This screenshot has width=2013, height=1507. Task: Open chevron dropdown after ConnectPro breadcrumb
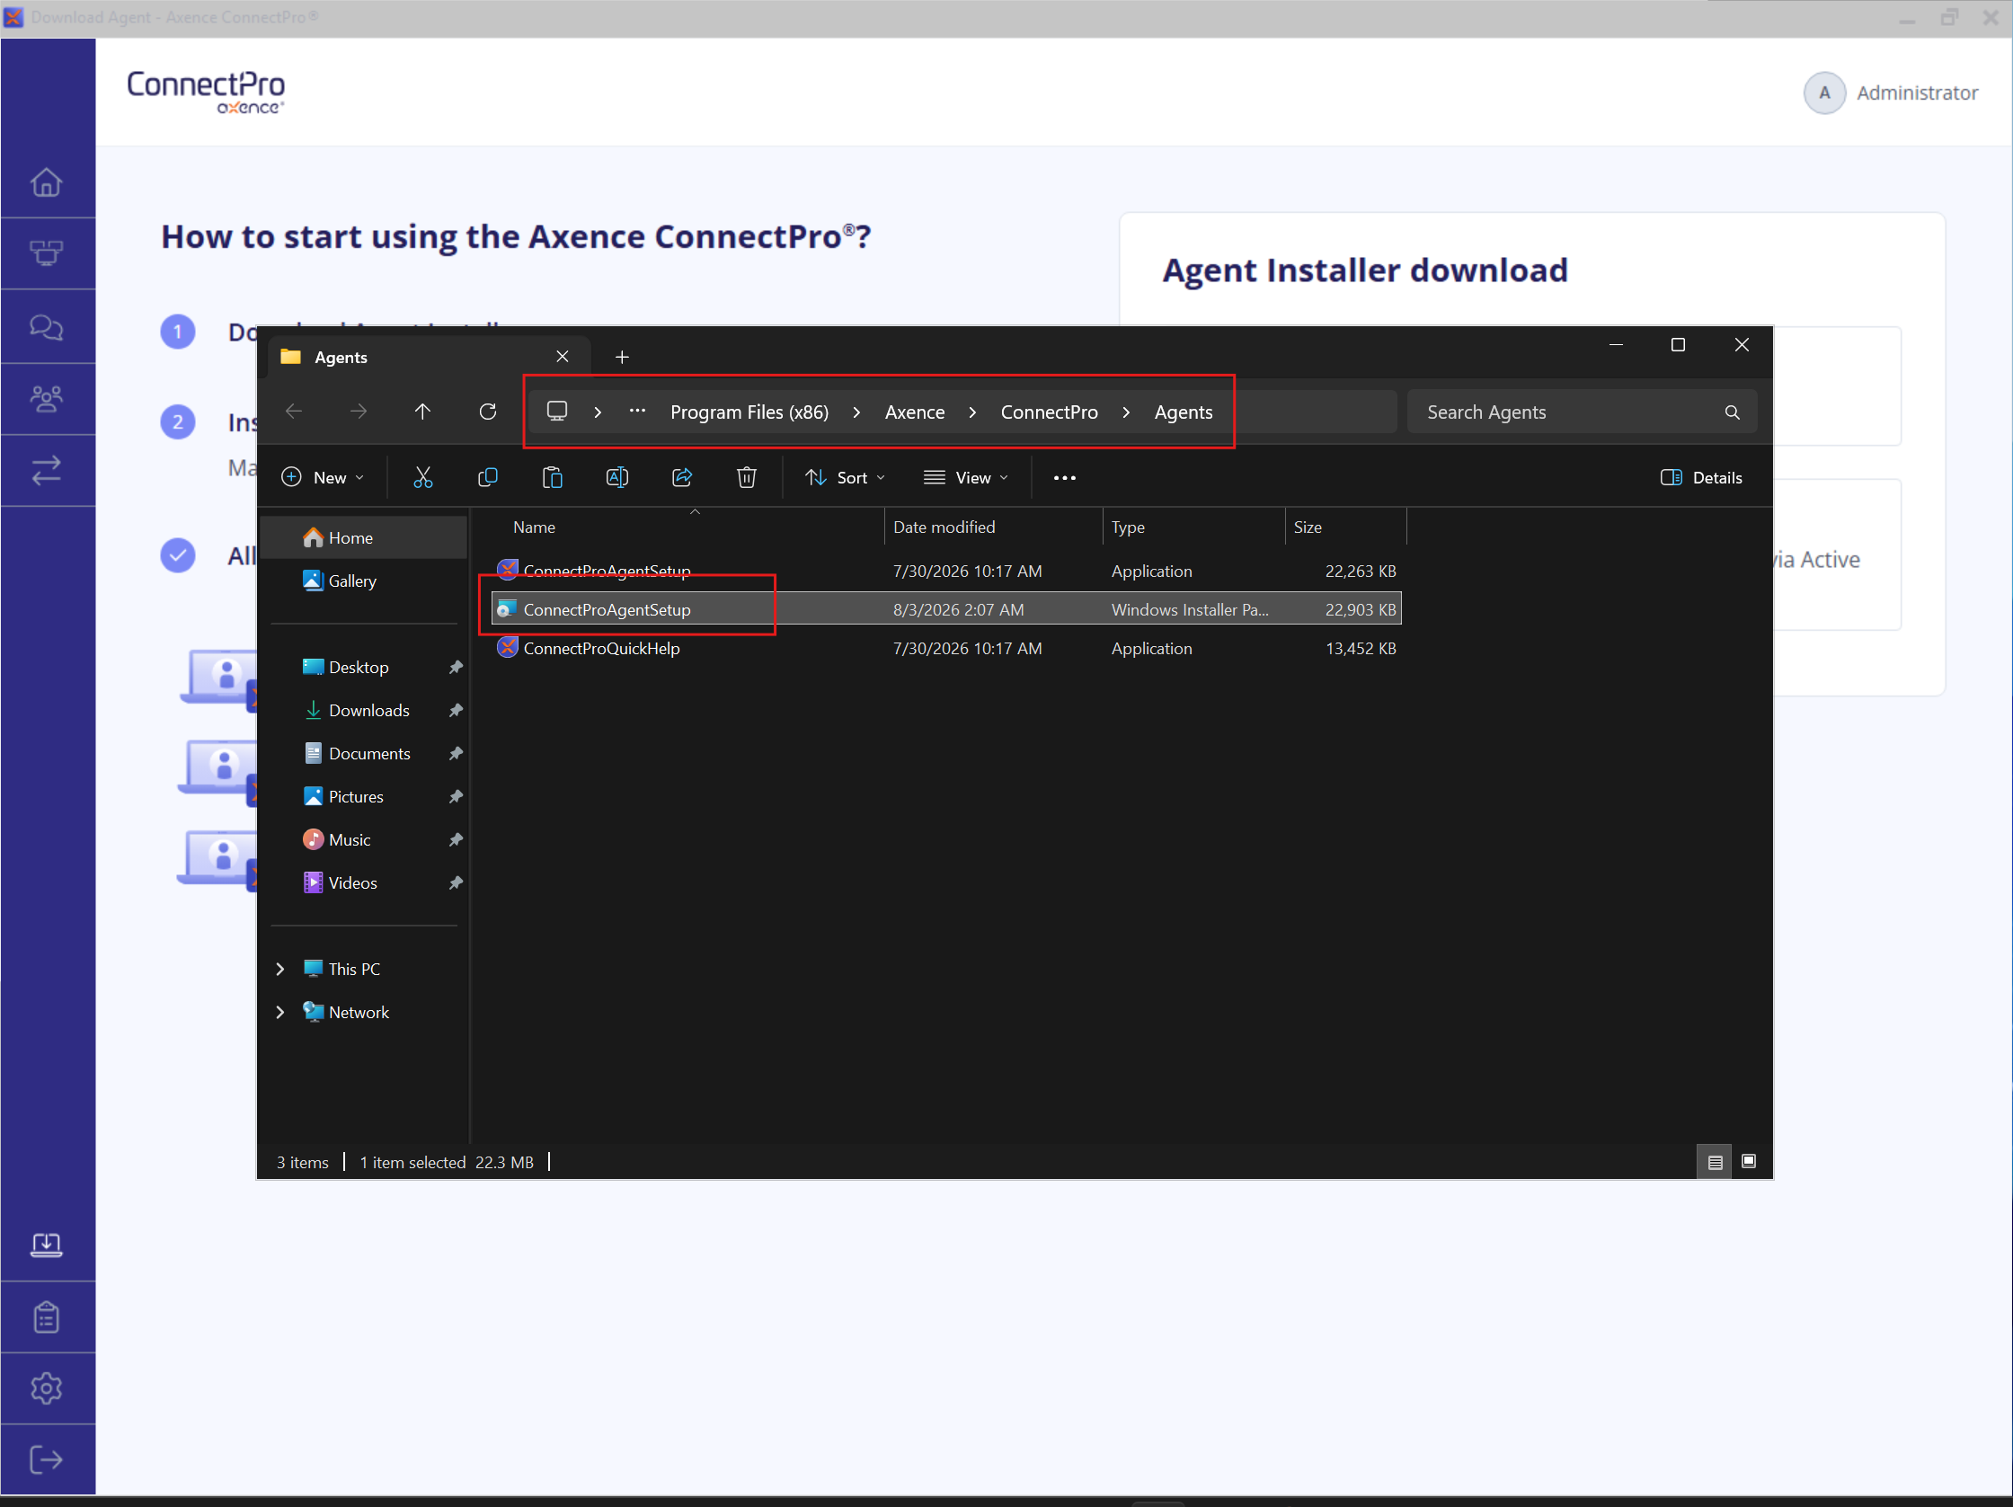pyautogui.click(x=1126, y=412)
